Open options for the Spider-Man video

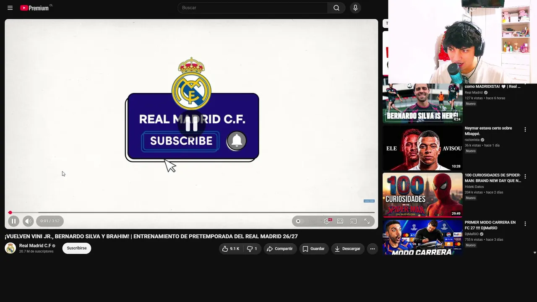click(525, 177)
